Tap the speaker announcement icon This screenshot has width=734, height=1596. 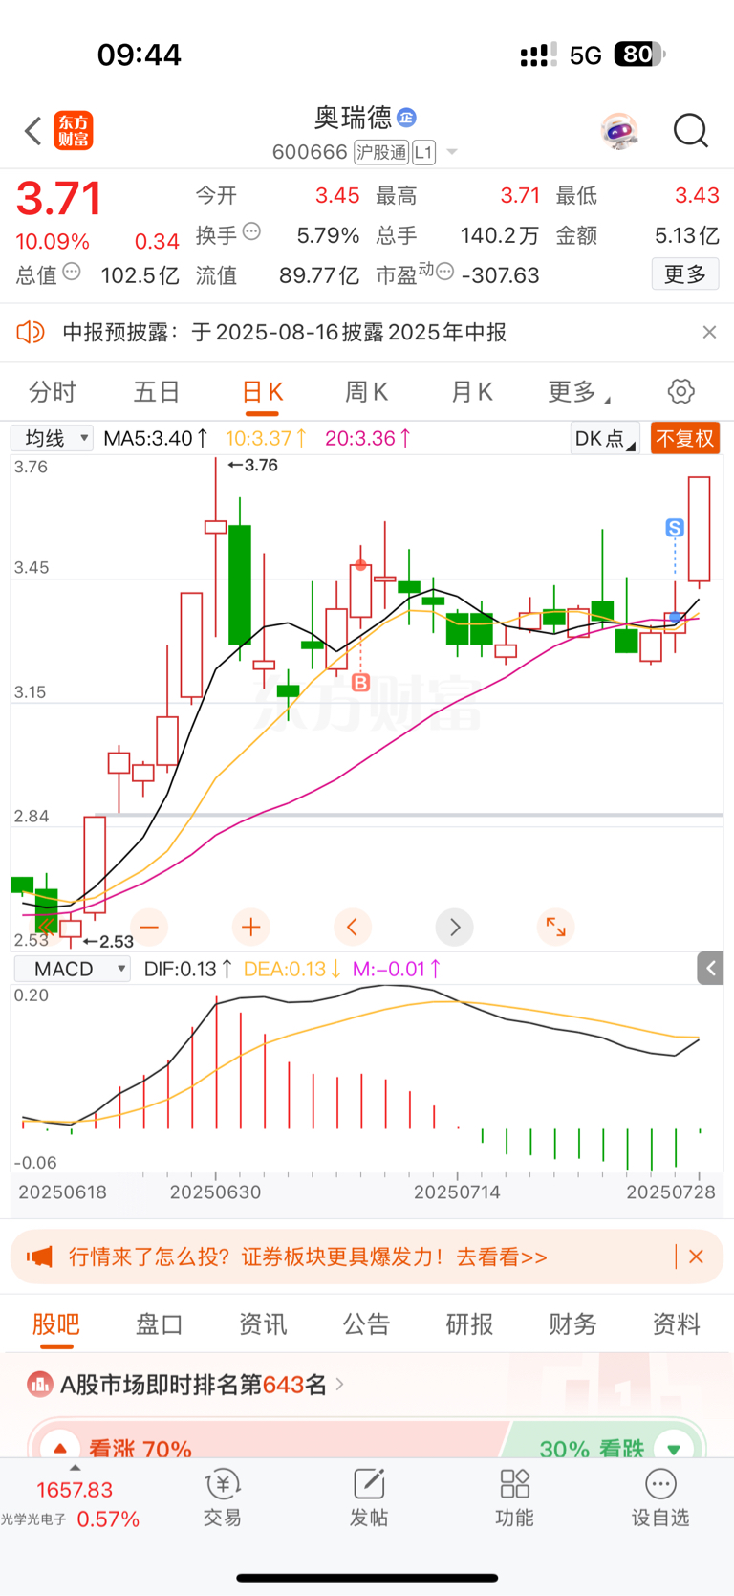click(x=31, y=332)
